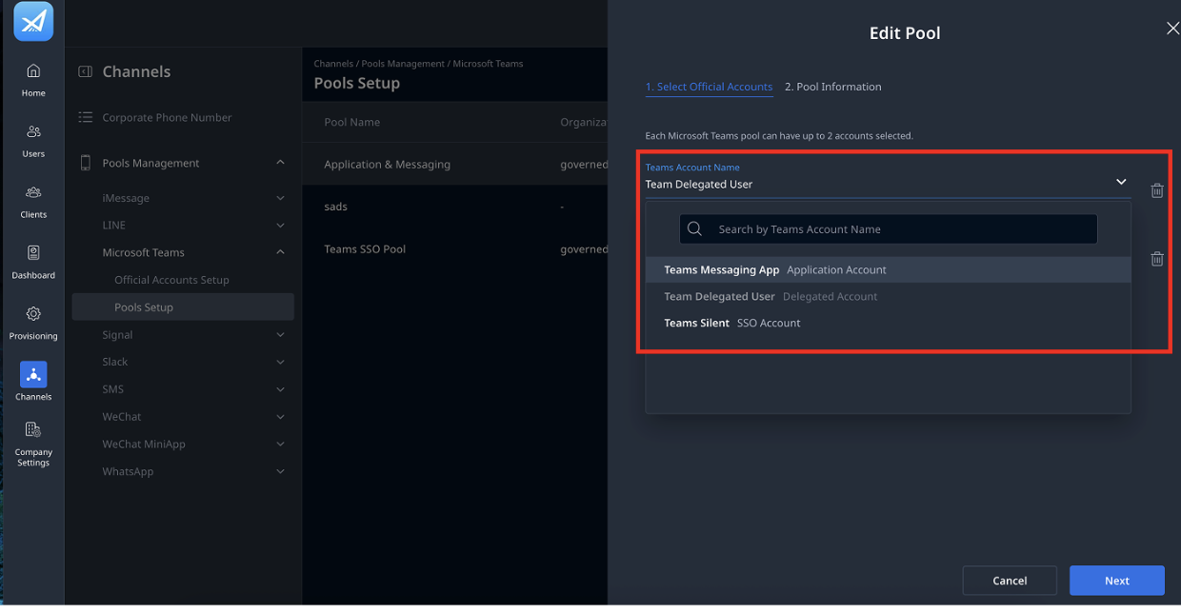Expand the WhatsApp chevron
The image size is (1181, 613).
click(x=280, y=471)
